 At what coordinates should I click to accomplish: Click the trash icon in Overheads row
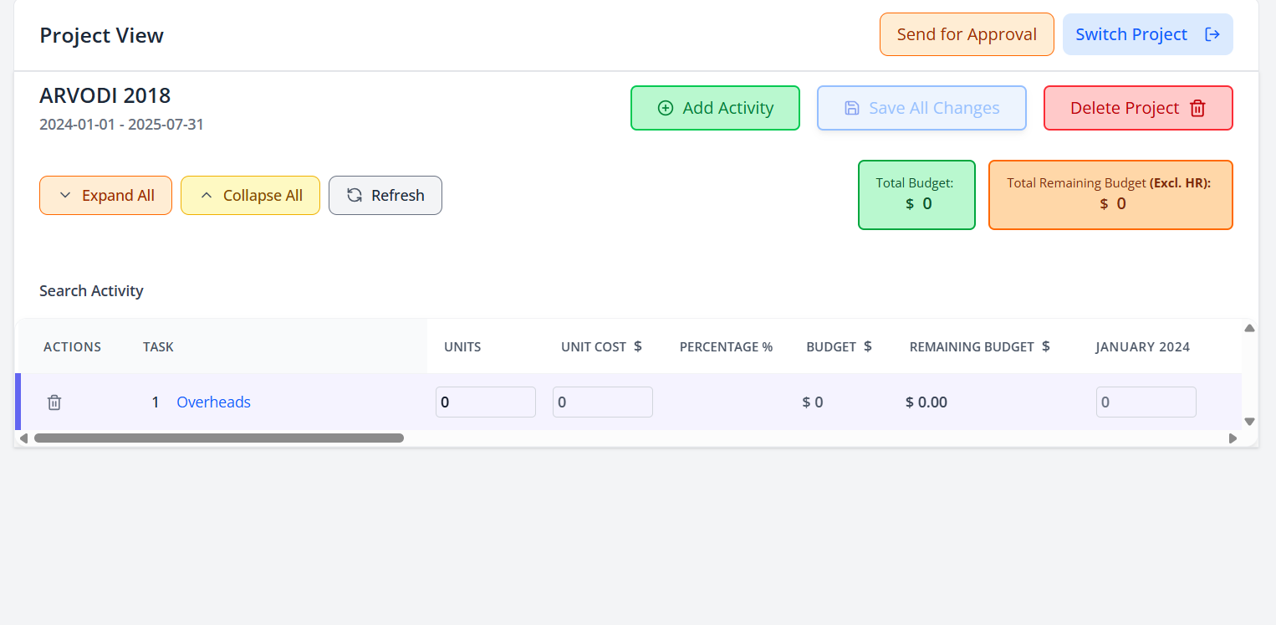click(x=54, y=402)
